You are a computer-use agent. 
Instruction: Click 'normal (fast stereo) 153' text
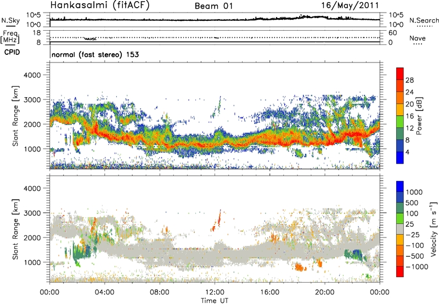(x=95, y=54)
